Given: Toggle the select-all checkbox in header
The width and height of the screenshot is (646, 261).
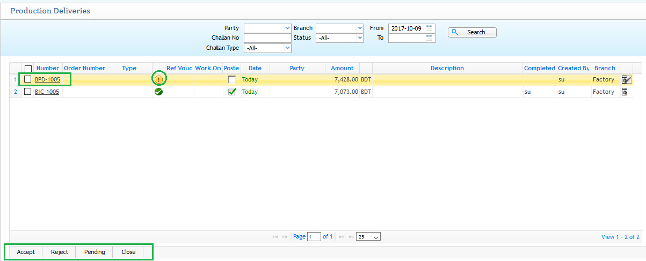Looking at the screenshot, I should [28, 69].
